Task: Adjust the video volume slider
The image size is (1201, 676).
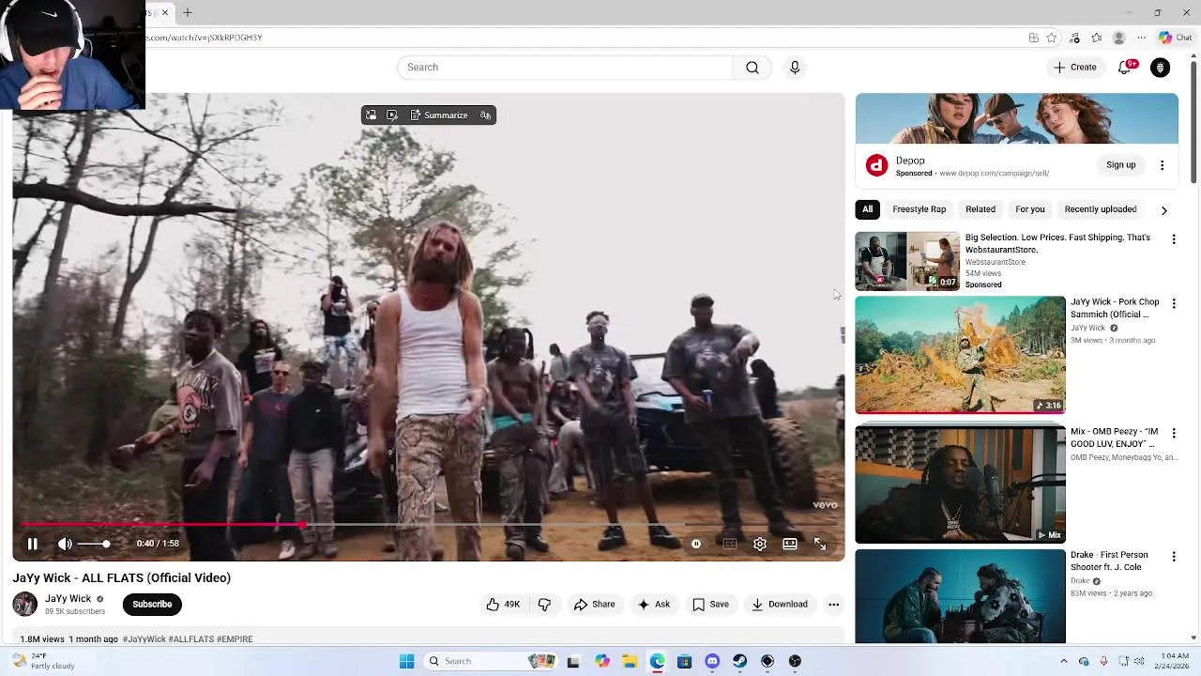Action: (94, 544)
